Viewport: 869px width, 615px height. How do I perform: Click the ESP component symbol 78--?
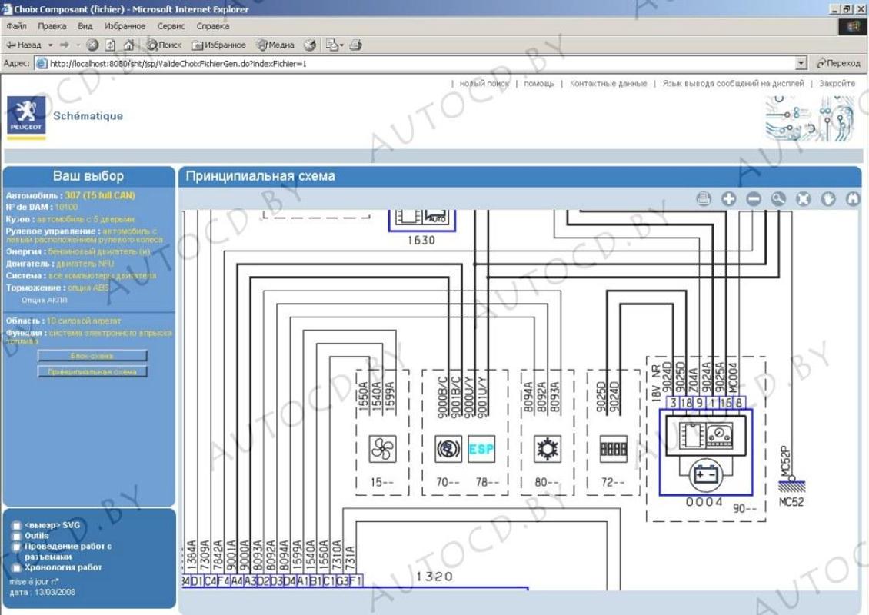(481, 449)
